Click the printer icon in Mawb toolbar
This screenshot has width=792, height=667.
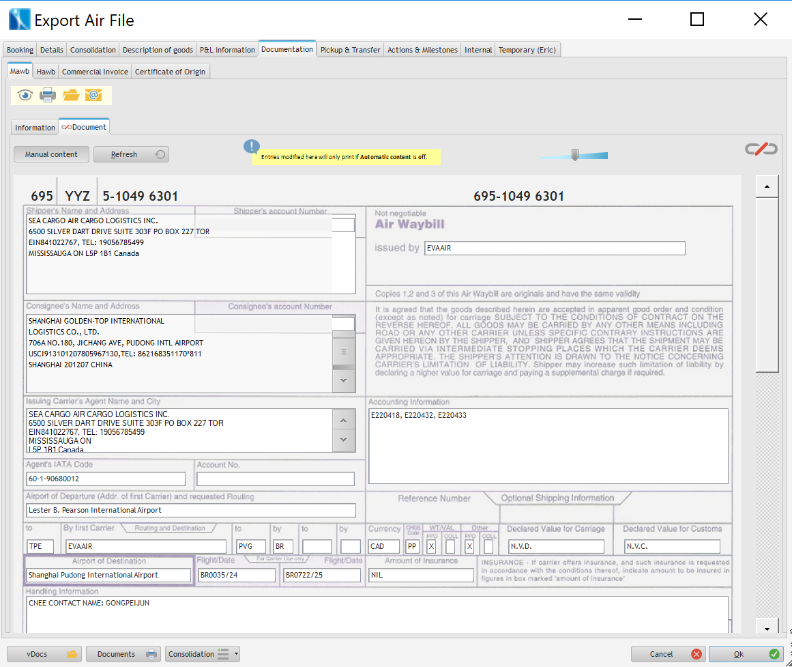[48, 96]
